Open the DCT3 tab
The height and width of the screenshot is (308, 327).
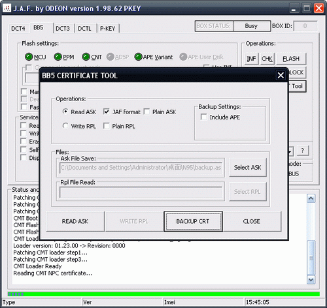63,29
